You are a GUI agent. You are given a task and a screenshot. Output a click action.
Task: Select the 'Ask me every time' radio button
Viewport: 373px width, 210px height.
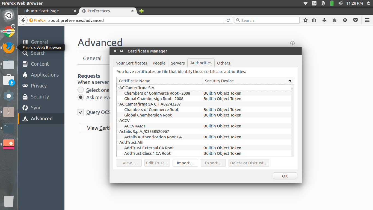[81, 97]
